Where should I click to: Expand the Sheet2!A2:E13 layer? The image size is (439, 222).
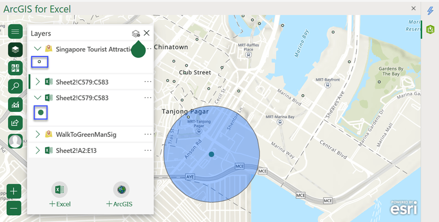point(38,150)
